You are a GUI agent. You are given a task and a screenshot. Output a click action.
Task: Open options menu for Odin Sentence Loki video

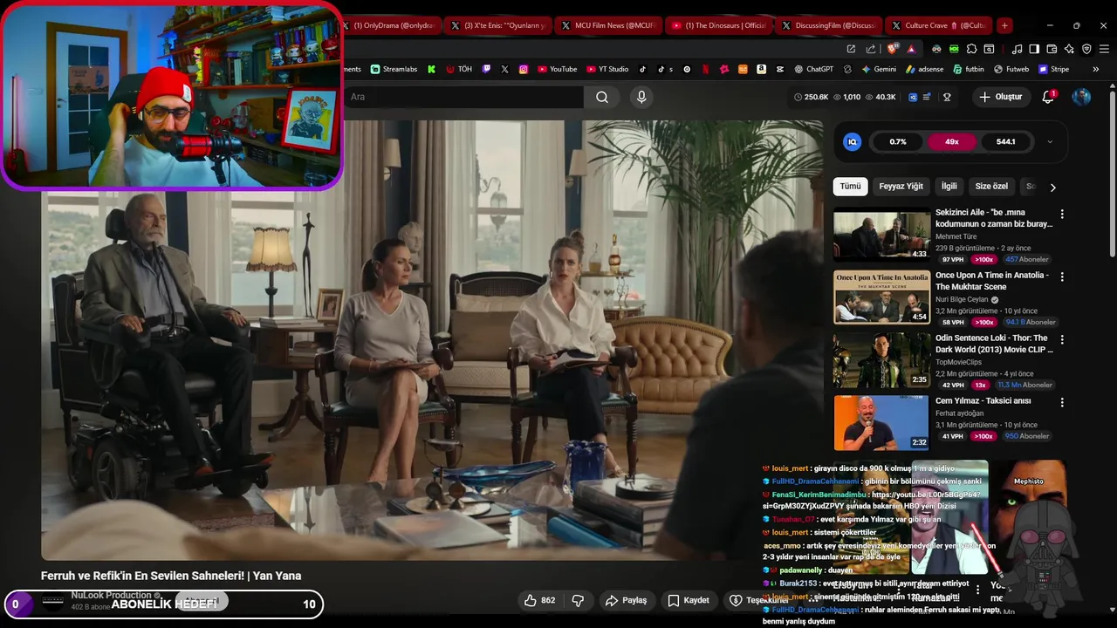tap(1062, 339)
